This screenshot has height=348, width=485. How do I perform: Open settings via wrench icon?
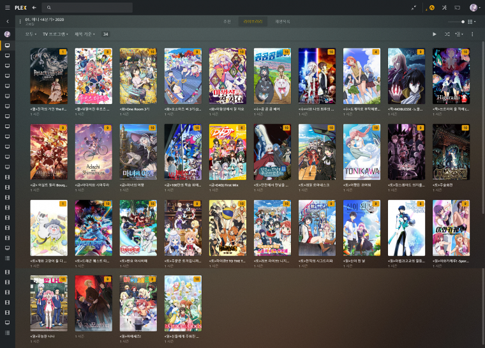(445, 8)
